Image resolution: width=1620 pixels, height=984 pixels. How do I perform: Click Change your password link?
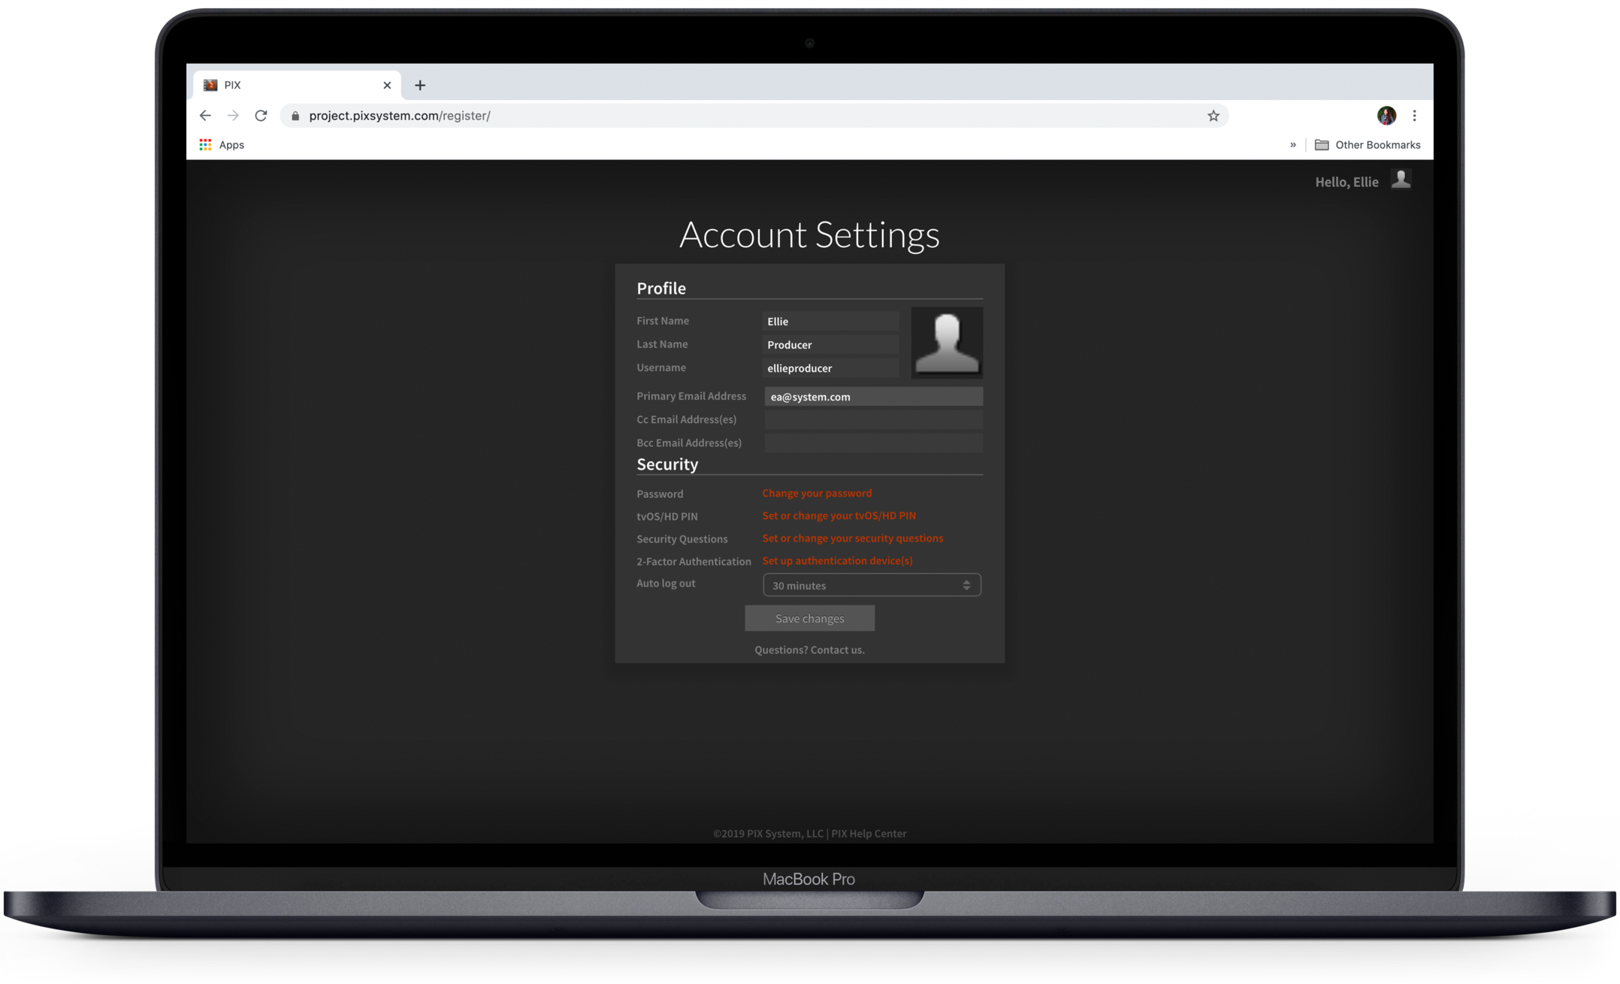click(817, 494)
